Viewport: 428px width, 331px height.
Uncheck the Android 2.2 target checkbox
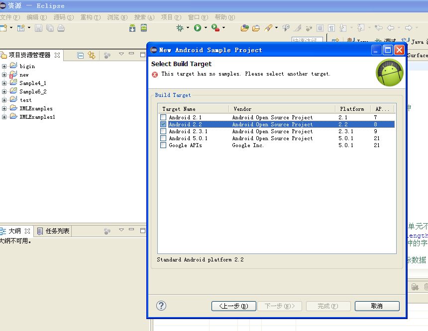tap(163, 124)
